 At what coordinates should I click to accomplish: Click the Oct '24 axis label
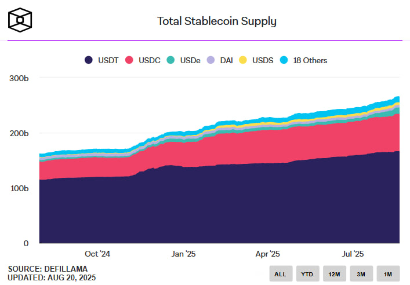(x=97, y=254)
